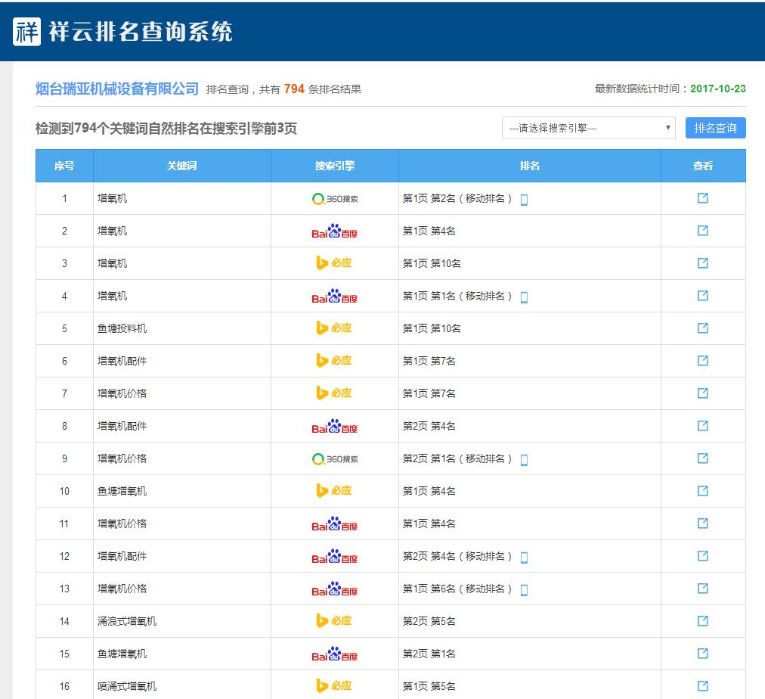Click ranking 第1页 第5名 in row 16
This screenshot has width=765, height=699.
point(429,686)
